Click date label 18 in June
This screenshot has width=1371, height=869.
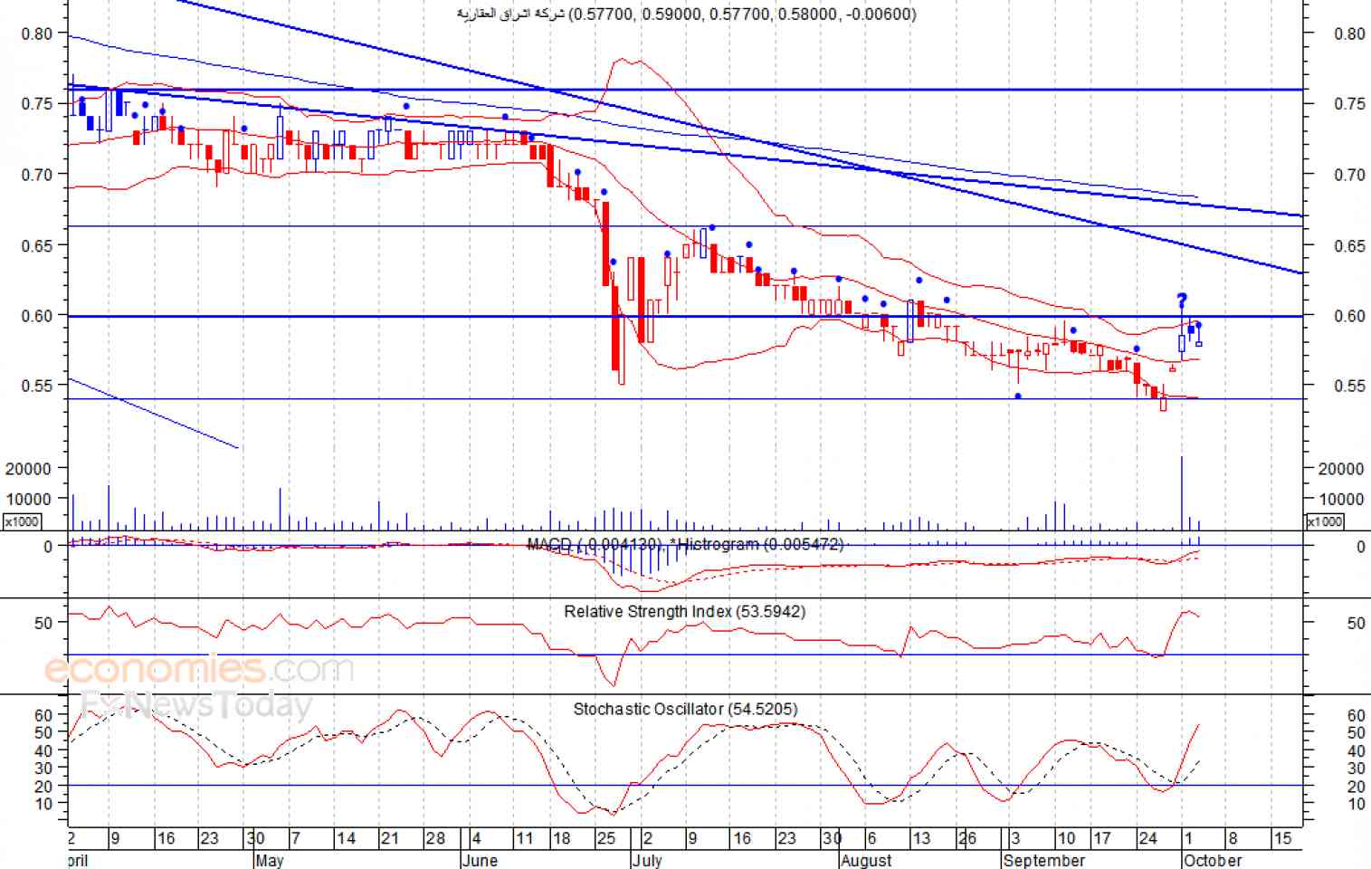point(561,838)
